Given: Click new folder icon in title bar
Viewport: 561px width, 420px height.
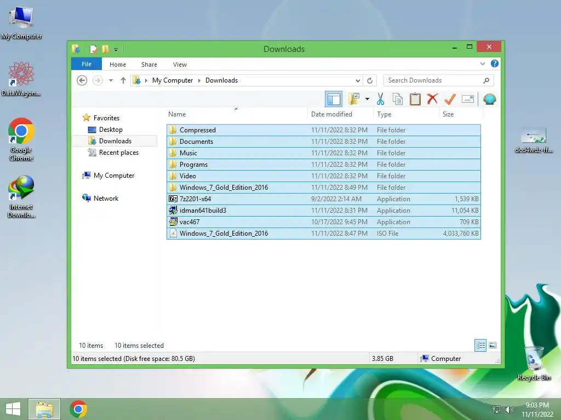Looking at the screenshot, I should click(105, 49).
